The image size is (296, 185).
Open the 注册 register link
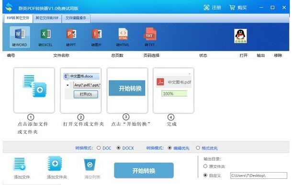pos(212,8)
